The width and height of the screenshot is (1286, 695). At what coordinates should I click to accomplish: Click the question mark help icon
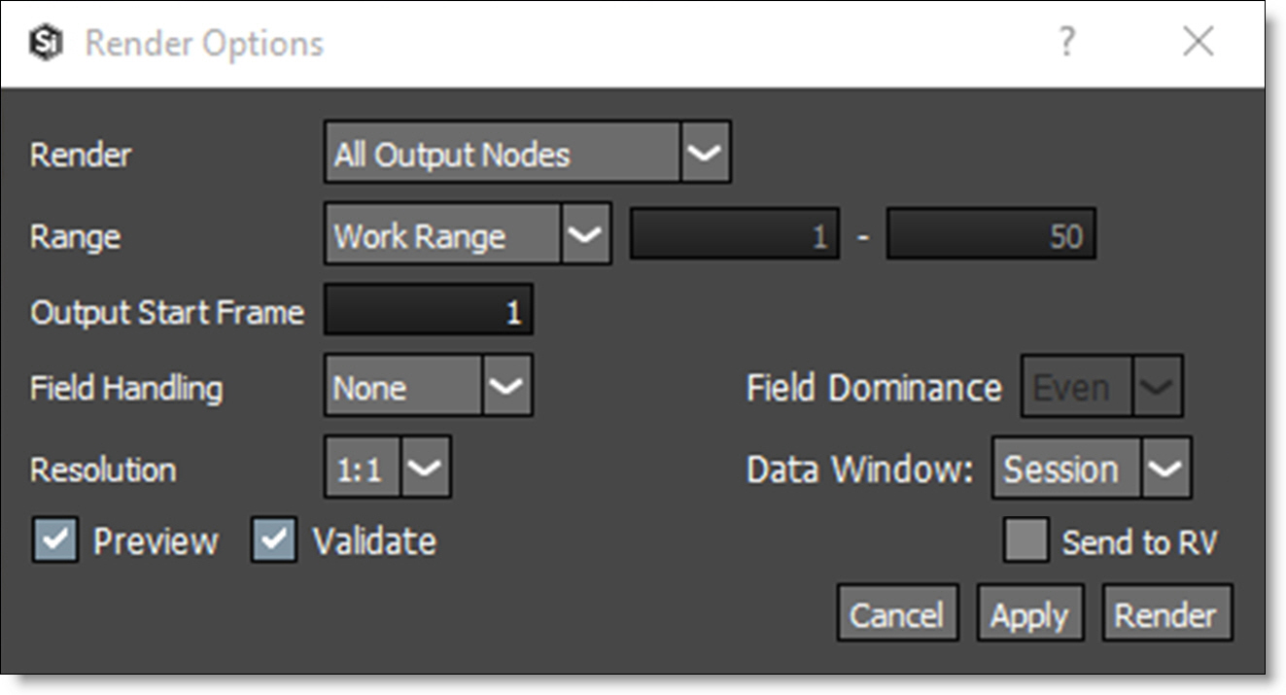point(1066,42)
